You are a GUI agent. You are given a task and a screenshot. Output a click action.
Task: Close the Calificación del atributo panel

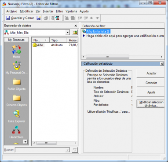tap(162, 64)
